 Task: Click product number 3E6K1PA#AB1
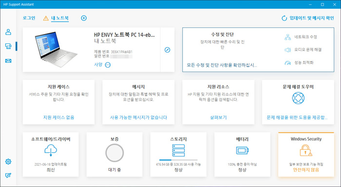point(122,52)
